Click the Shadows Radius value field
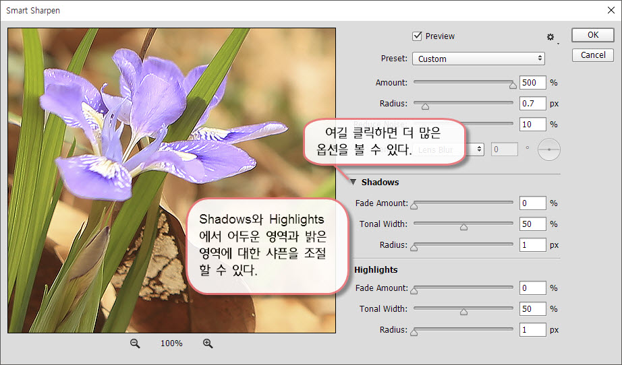 (x=533, y=245)
